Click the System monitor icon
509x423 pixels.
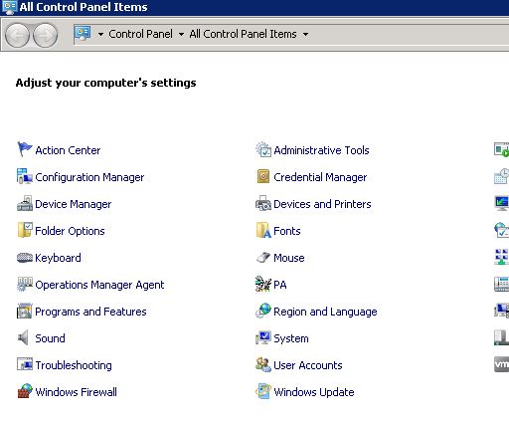pyautogui.click(x=263, y=338)
